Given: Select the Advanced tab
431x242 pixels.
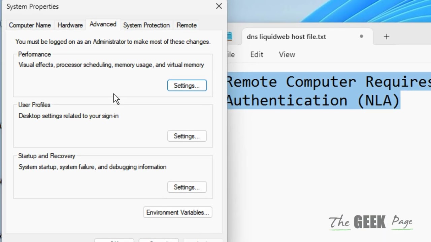Looking at the screenshot, I should pyautogui.click(x=103, y=24).
